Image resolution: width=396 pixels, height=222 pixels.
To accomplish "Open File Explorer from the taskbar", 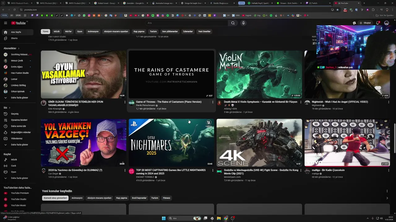I will click(219, 218).
